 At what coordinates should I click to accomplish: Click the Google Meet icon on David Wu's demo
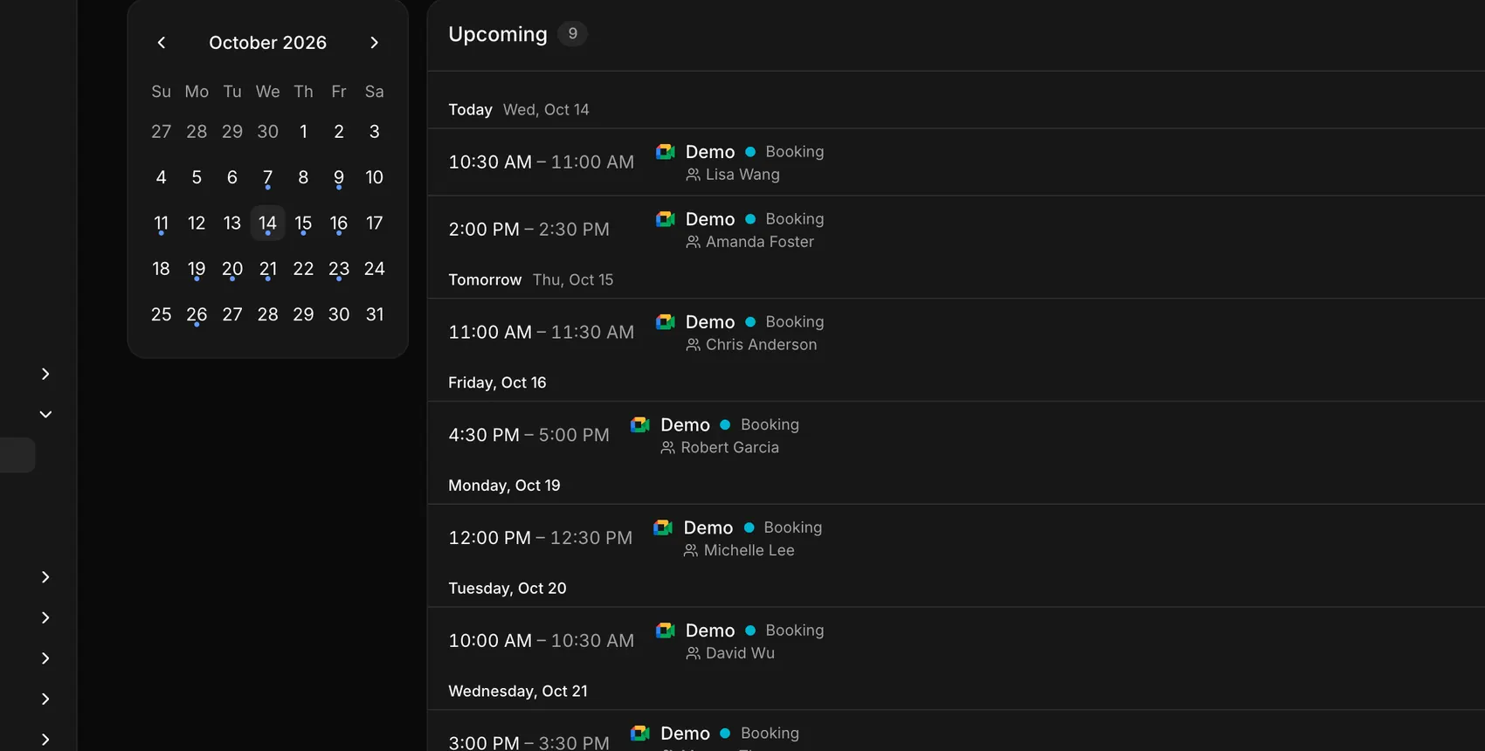pos(666,630)
